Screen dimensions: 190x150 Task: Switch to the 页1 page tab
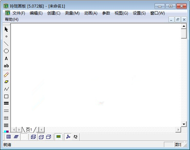pyautogui.click(x=29, y=130)
